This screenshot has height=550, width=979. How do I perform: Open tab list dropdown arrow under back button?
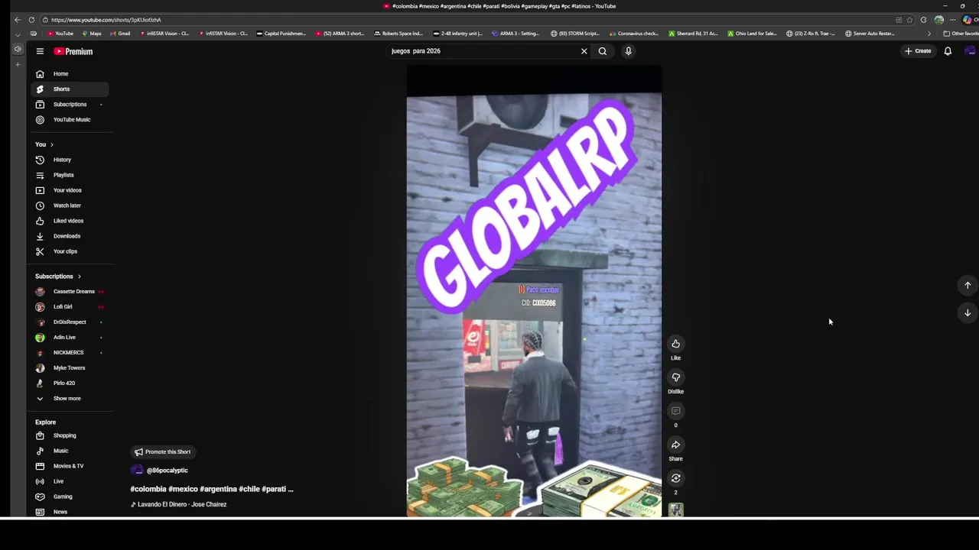18,34
